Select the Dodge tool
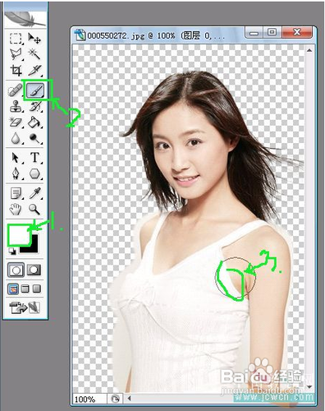Image resolution: width=325 pixels, height=411 pixels. coord(34,138)
